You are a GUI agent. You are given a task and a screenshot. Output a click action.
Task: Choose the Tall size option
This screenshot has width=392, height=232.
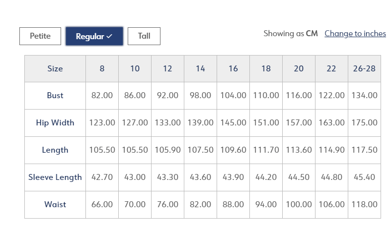point(144,36)
